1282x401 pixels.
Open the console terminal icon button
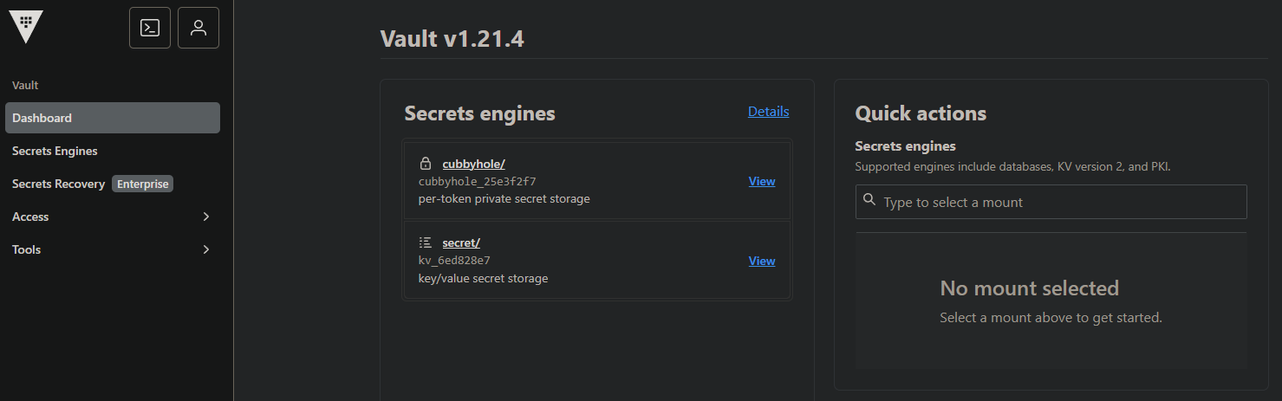pos(150,28)
